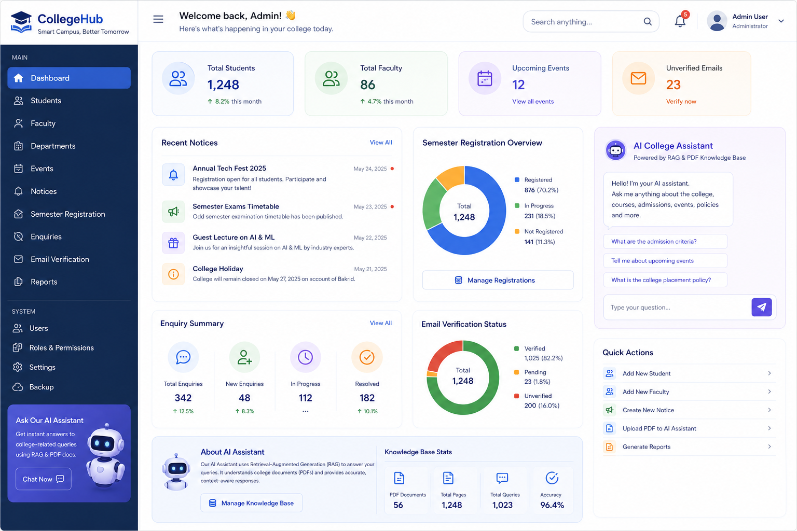Click the Add New Student chevron
Screen dimensions: 797x531
tap(769, 373)
